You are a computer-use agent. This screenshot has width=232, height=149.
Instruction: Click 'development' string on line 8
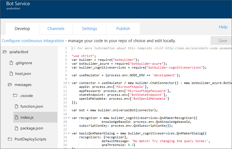pyautogui.click(x=164, y=75)
